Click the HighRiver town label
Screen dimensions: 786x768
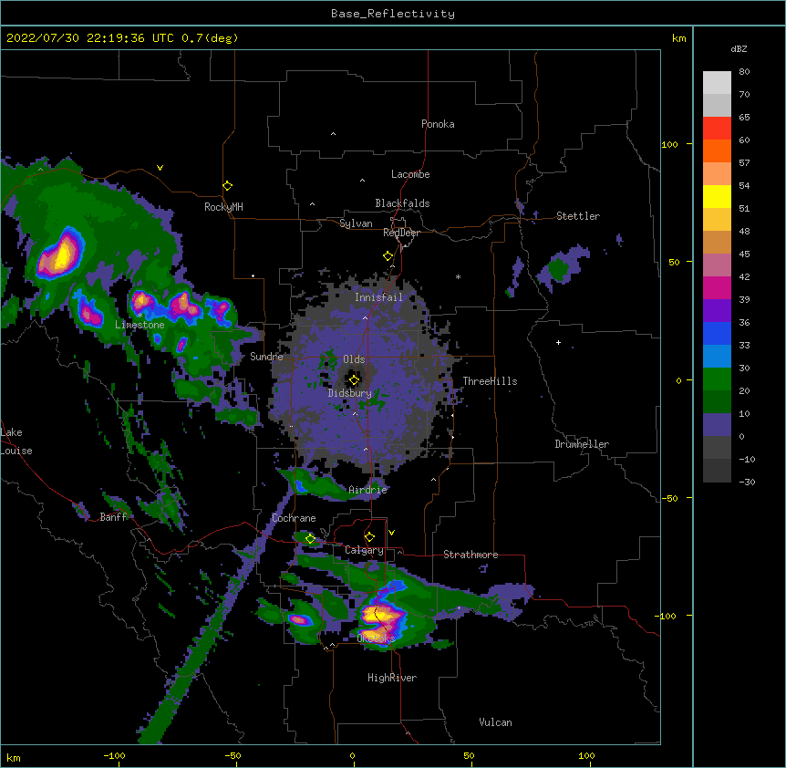[392, 678]
